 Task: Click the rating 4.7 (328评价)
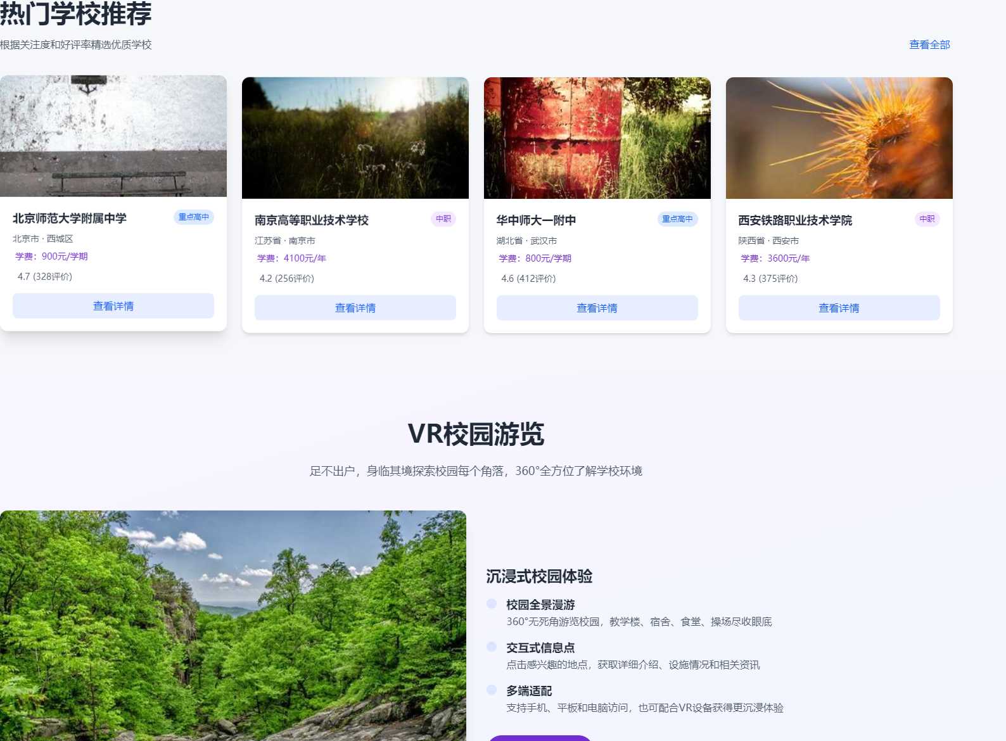[x=45, y=277]
